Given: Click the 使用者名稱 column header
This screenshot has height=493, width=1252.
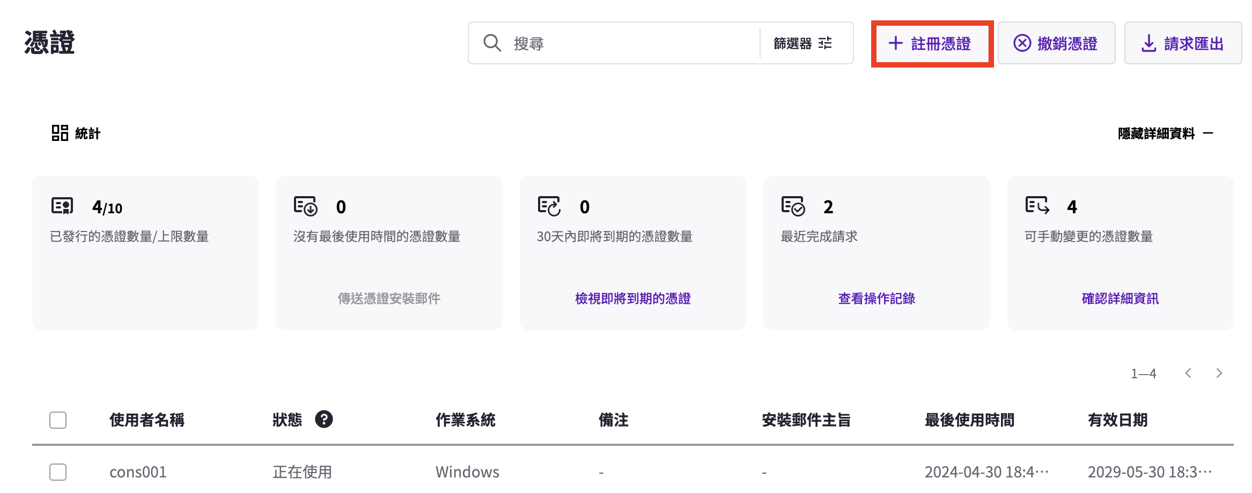Looking at the screenshot, I should tap(147, 420).
